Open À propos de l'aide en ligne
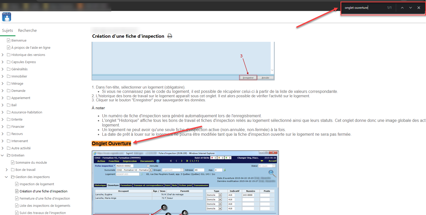 pyautogui.click(x=31, y=47)
